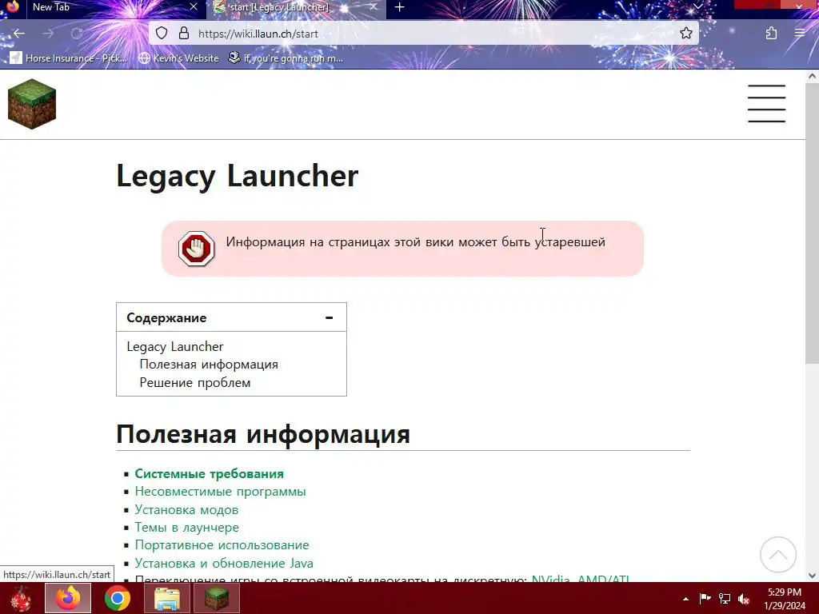This screenshot has width=819, height=614.
Task: Jump to Legacy Launcher in contents
Action: point(175,347)
